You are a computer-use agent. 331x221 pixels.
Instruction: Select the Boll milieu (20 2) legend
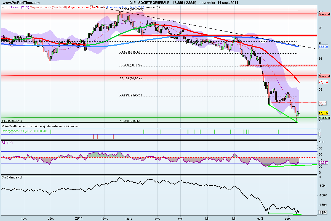[18, 7]
